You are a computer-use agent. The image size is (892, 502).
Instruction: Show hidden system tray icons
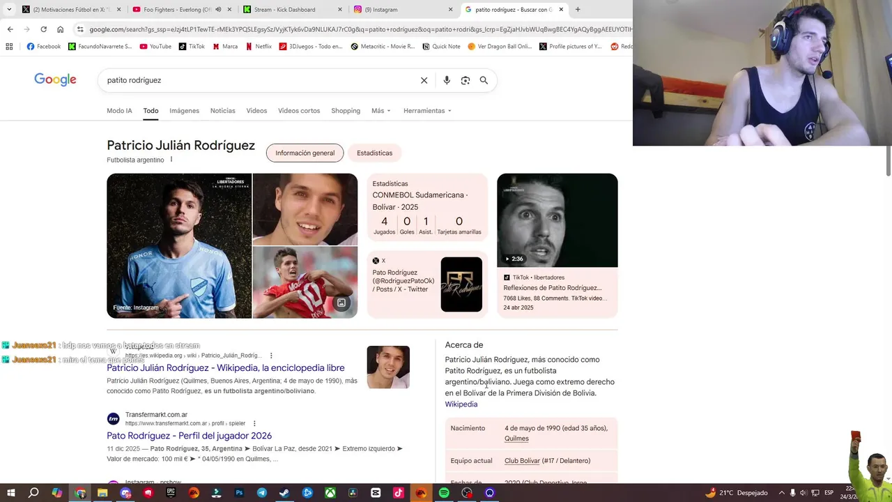point(782,493)
